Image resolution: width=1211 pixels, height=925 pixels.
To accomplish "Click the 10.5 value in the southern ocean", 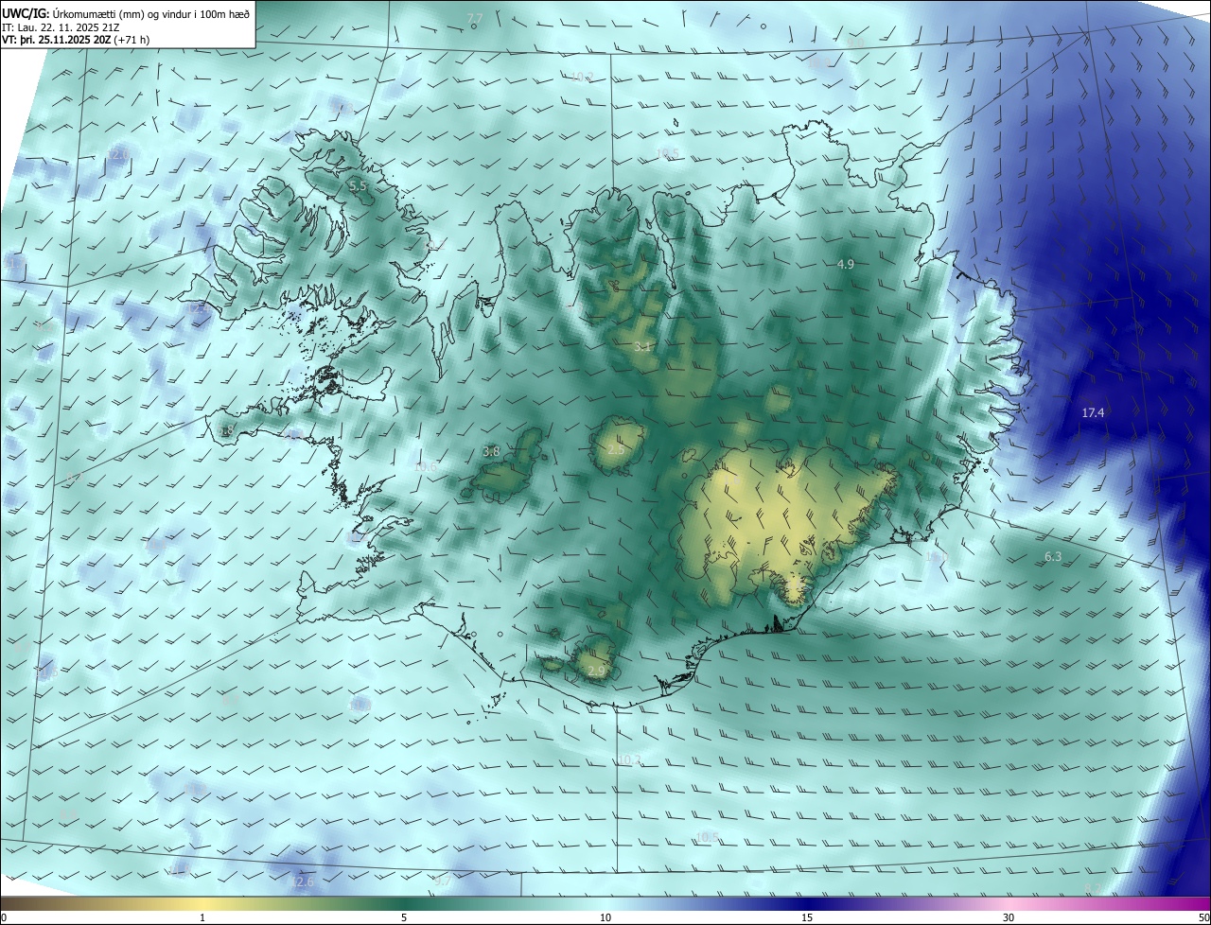I will [x=707, y=836].
